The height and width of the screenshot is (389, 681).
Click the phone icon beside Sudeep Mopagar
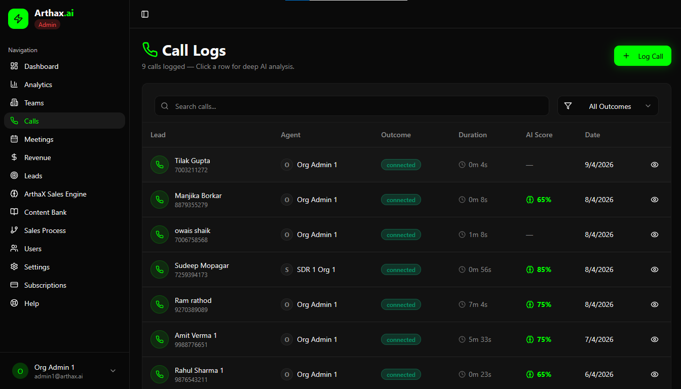[x=160, y=269]
